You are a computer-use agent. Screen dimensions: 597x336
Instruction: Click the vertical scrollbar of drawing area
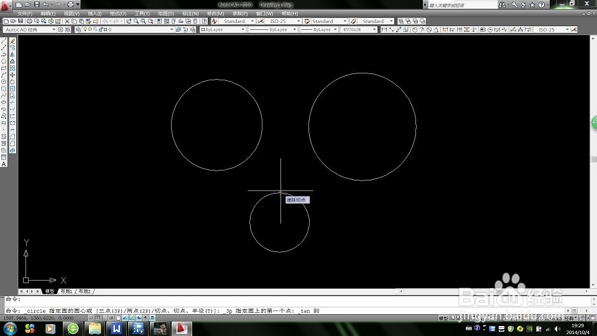coord(593,162)
